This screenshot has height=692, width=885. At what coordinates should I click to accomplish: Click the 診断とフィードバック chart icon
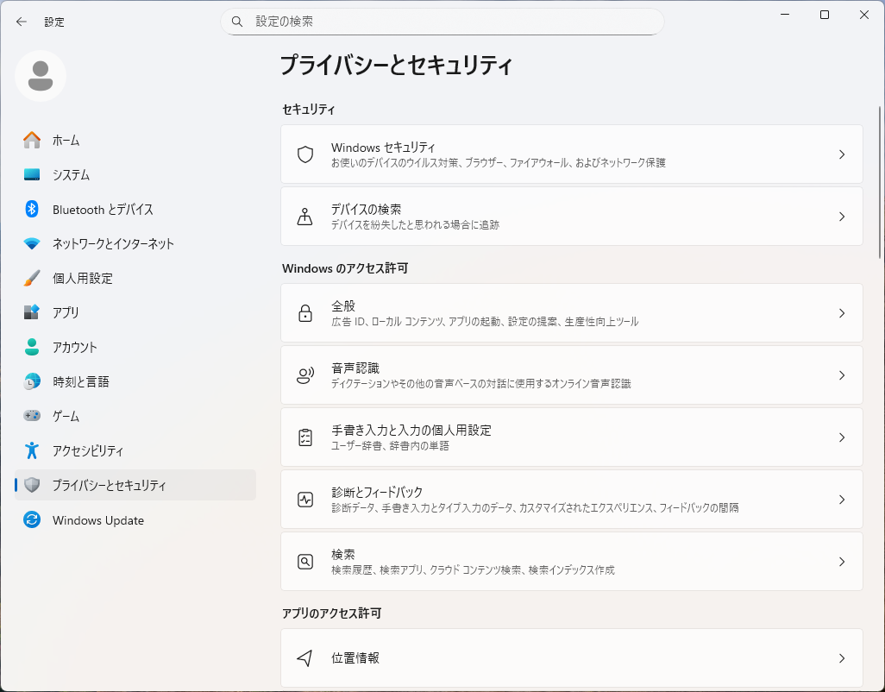click(304, 500)
